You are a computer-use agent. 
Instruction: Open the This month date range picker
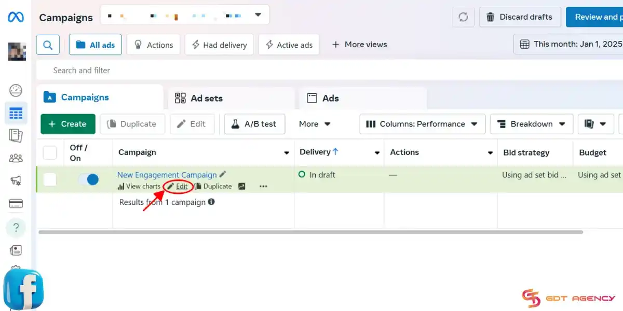569,44
